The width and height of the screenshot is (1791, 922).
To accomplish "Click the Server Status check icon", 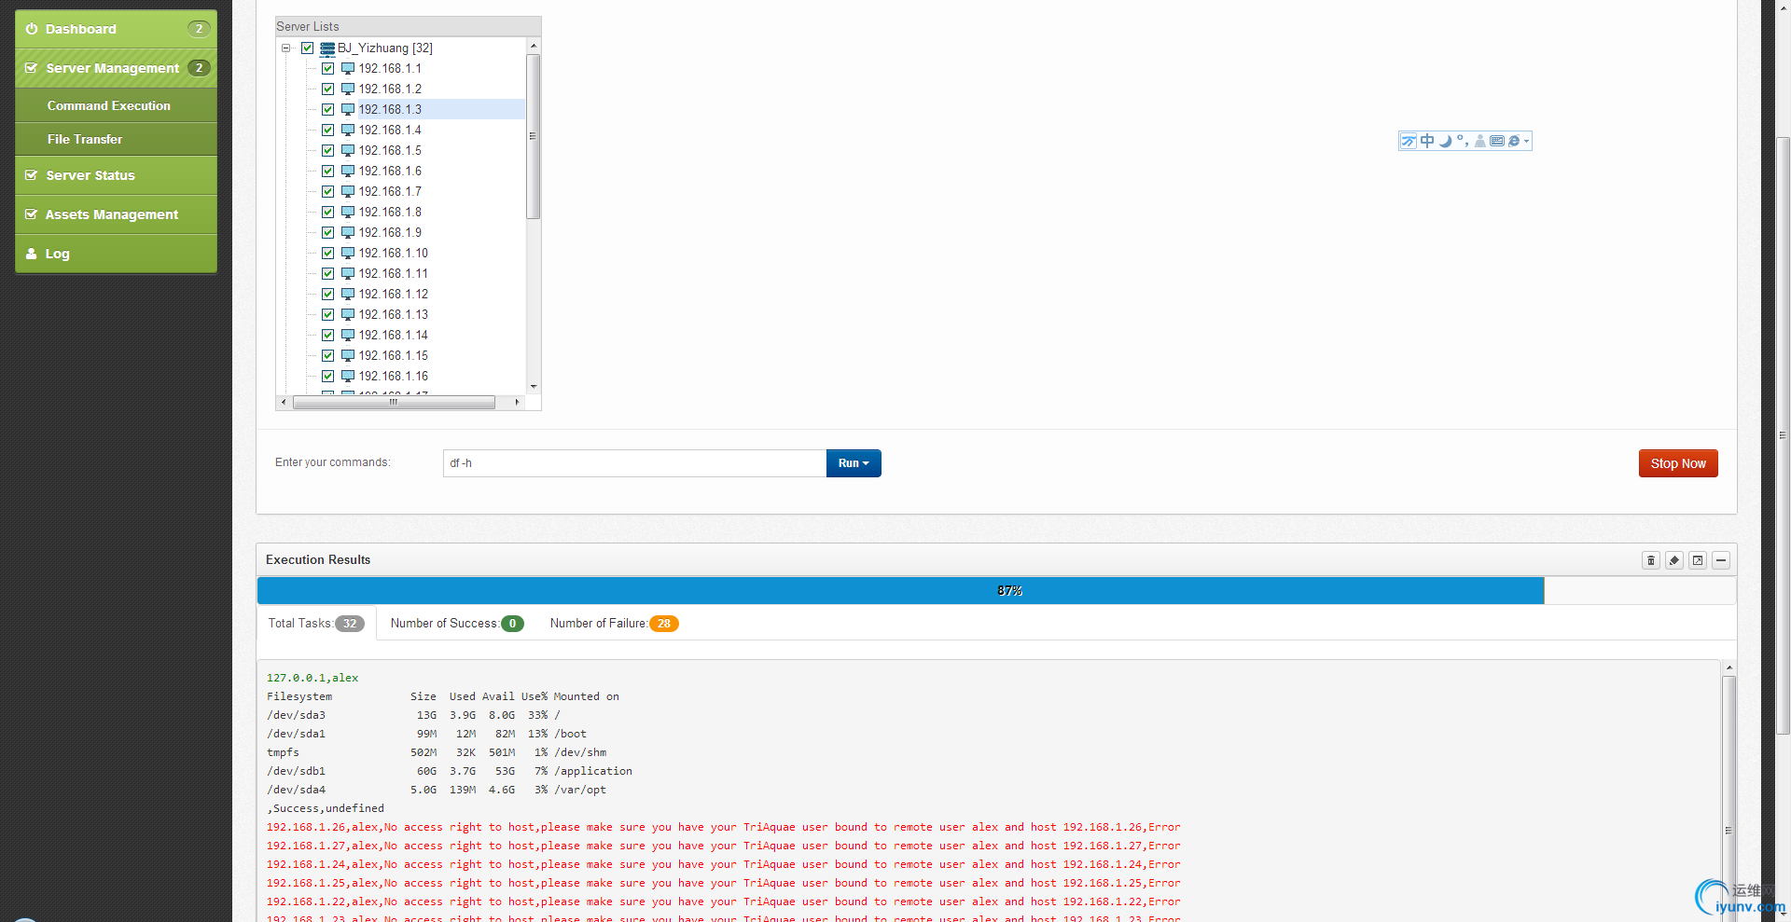I will tap(32, 175).
